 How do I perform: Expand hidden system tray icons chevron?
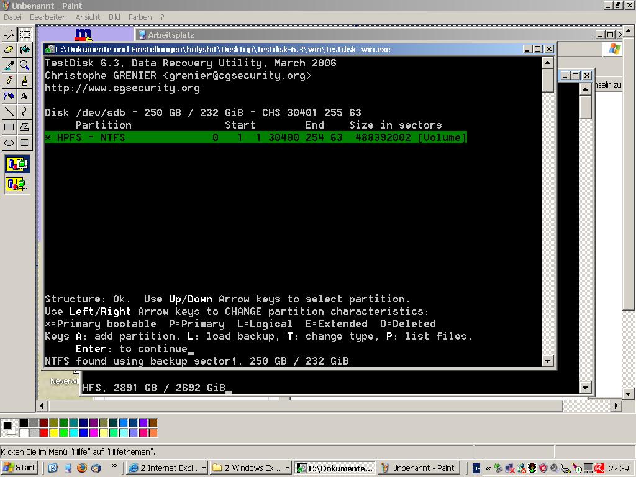click(488, 468)
